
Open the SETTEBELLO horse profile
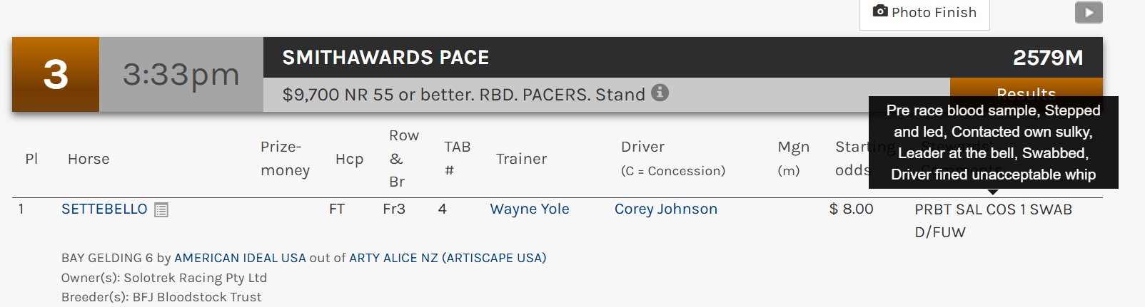pyautogui.click(x=104, y=209)
